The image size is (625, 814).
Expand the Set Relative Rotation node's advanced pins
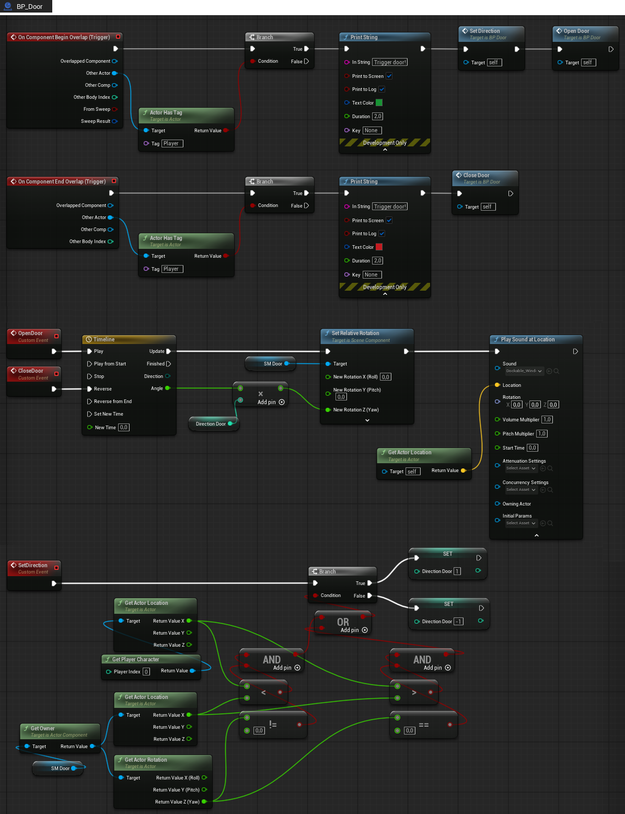(x=367, y=420)
